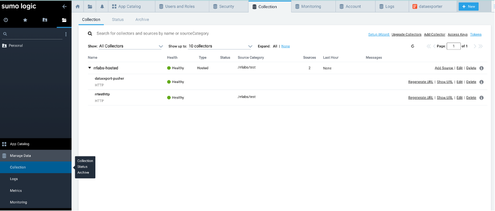The height and width of the screenshot is (211, 495).
Task: Click the Add Collector link
Action: point(434,34)
